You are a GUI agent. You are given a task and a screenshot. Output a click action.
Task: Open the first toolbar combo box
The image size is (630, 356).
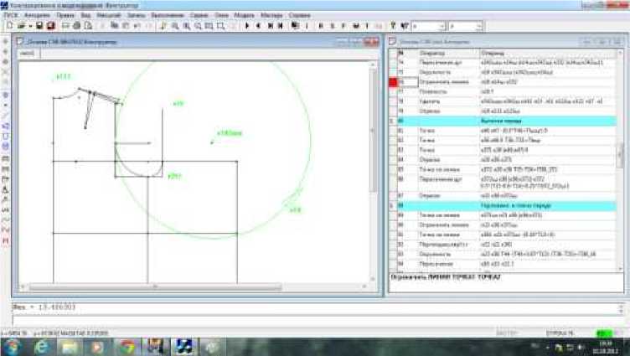428,26
